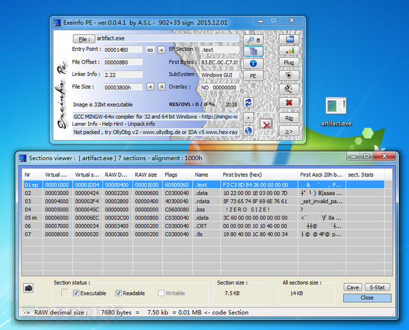This screenshot has height=330, width=409.
Task: Click the blue info circle icon
Action: pyautogui.click(x=253, y=64)
